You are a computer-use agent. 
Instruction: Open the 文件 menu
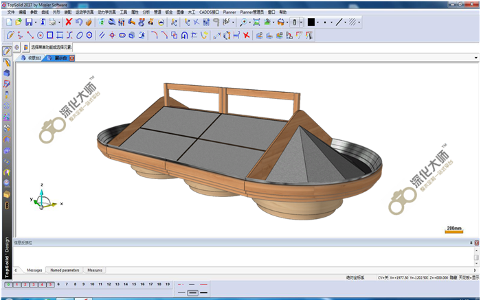tap(10, 12)
